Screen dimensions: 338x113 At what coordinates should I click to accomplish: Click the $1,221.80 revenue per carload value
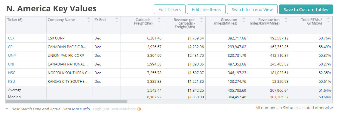tap(195, 81)
